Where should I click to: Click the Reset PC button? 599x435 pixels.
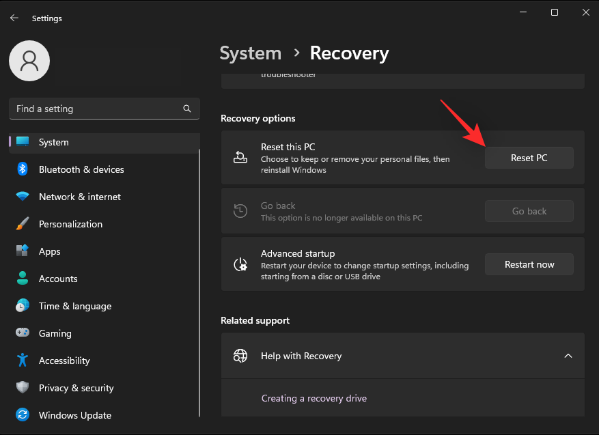(x=529, y=158)
